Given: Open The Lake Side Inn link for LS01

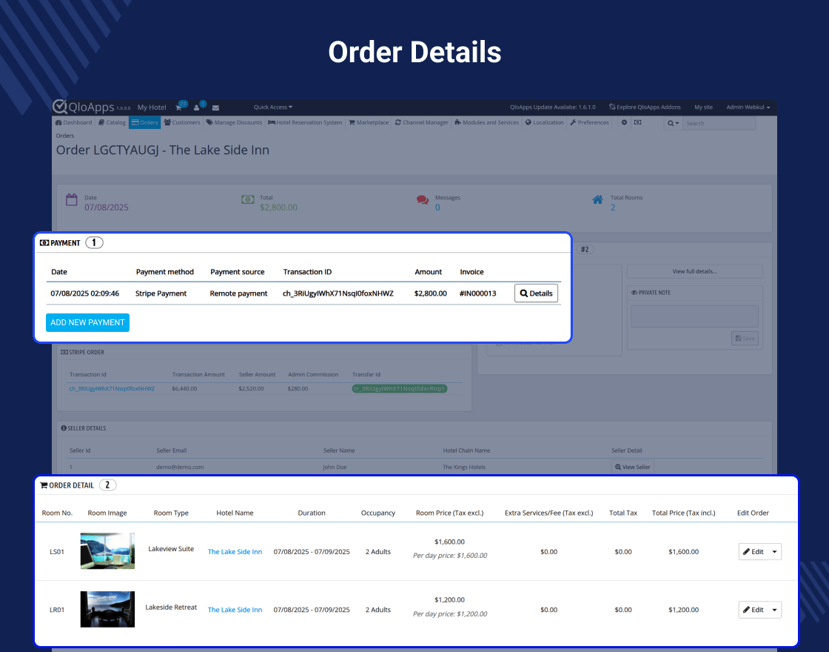Looking at the screenshot, I should tap(235, 551).
